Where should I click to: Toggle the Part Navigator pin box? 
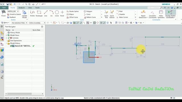pyautogui.click(x=42, y=27)
